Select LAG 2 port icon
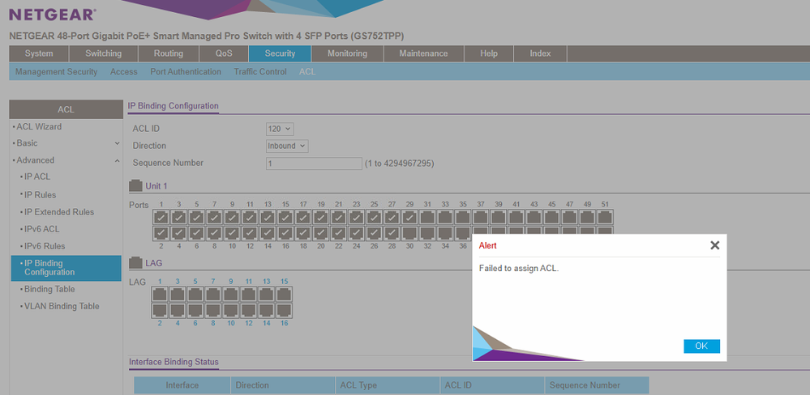Image resolution: width=810 pixels, height=395 pixels. [161, 311]
